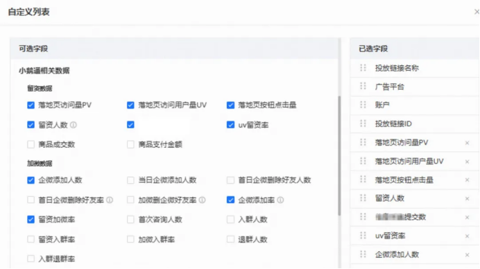Grab drag handle of selected 企微添加人数 row
The height and width of the screenshot is (269, 480).
point(363,254)
